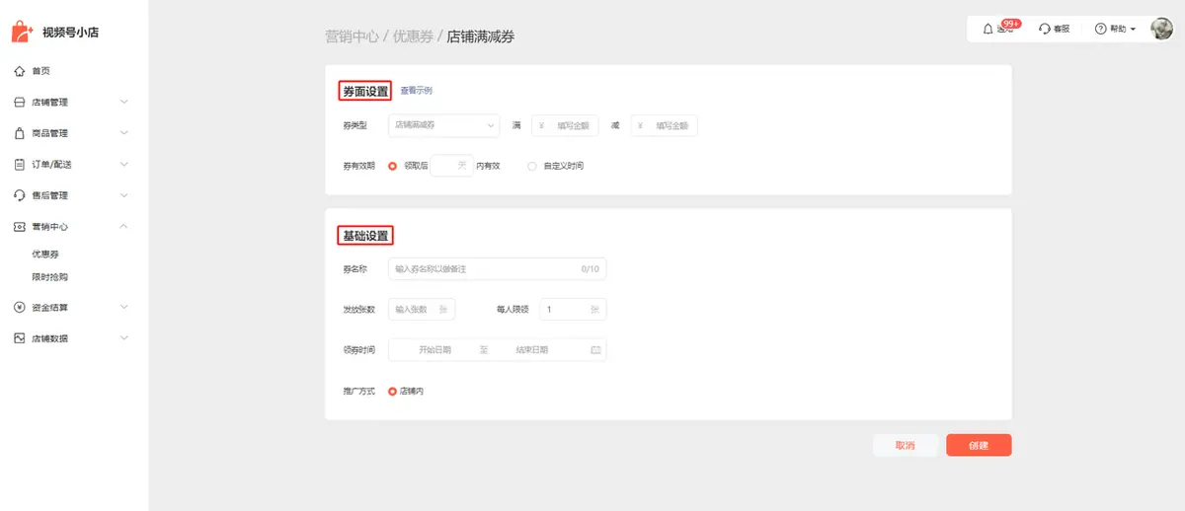Focus the 券名称 input field

[497, 268]
